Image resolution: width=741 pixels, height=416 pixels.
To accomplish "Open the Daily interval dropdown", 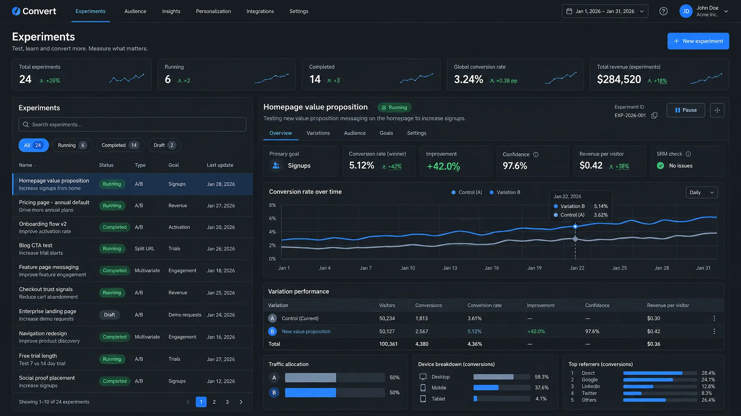I will coord(701,192).
